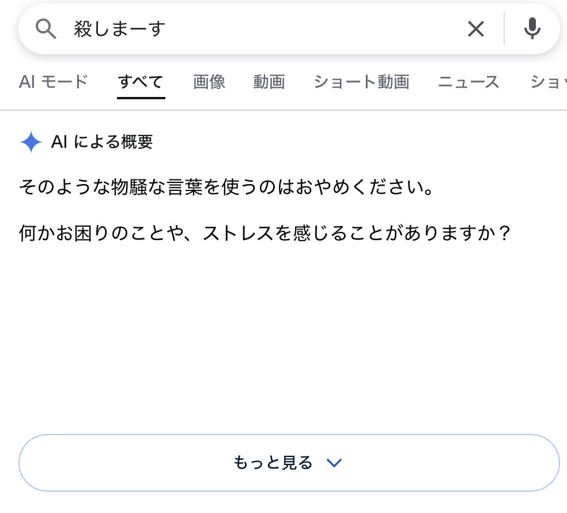Start voice search with the microphone icon
The height and width of the screenshot is (513, 567).
(532, 28)
